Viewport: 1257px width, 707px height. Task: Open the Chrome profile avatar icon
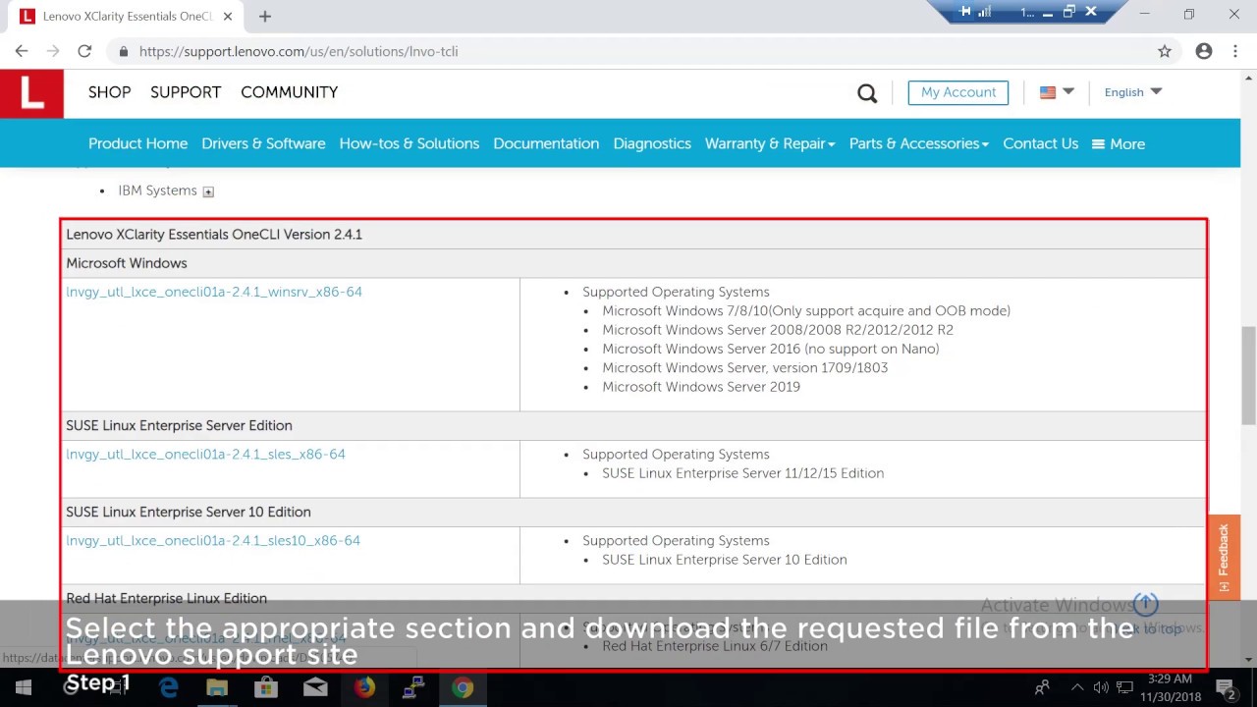click(x=1204, y=51)
